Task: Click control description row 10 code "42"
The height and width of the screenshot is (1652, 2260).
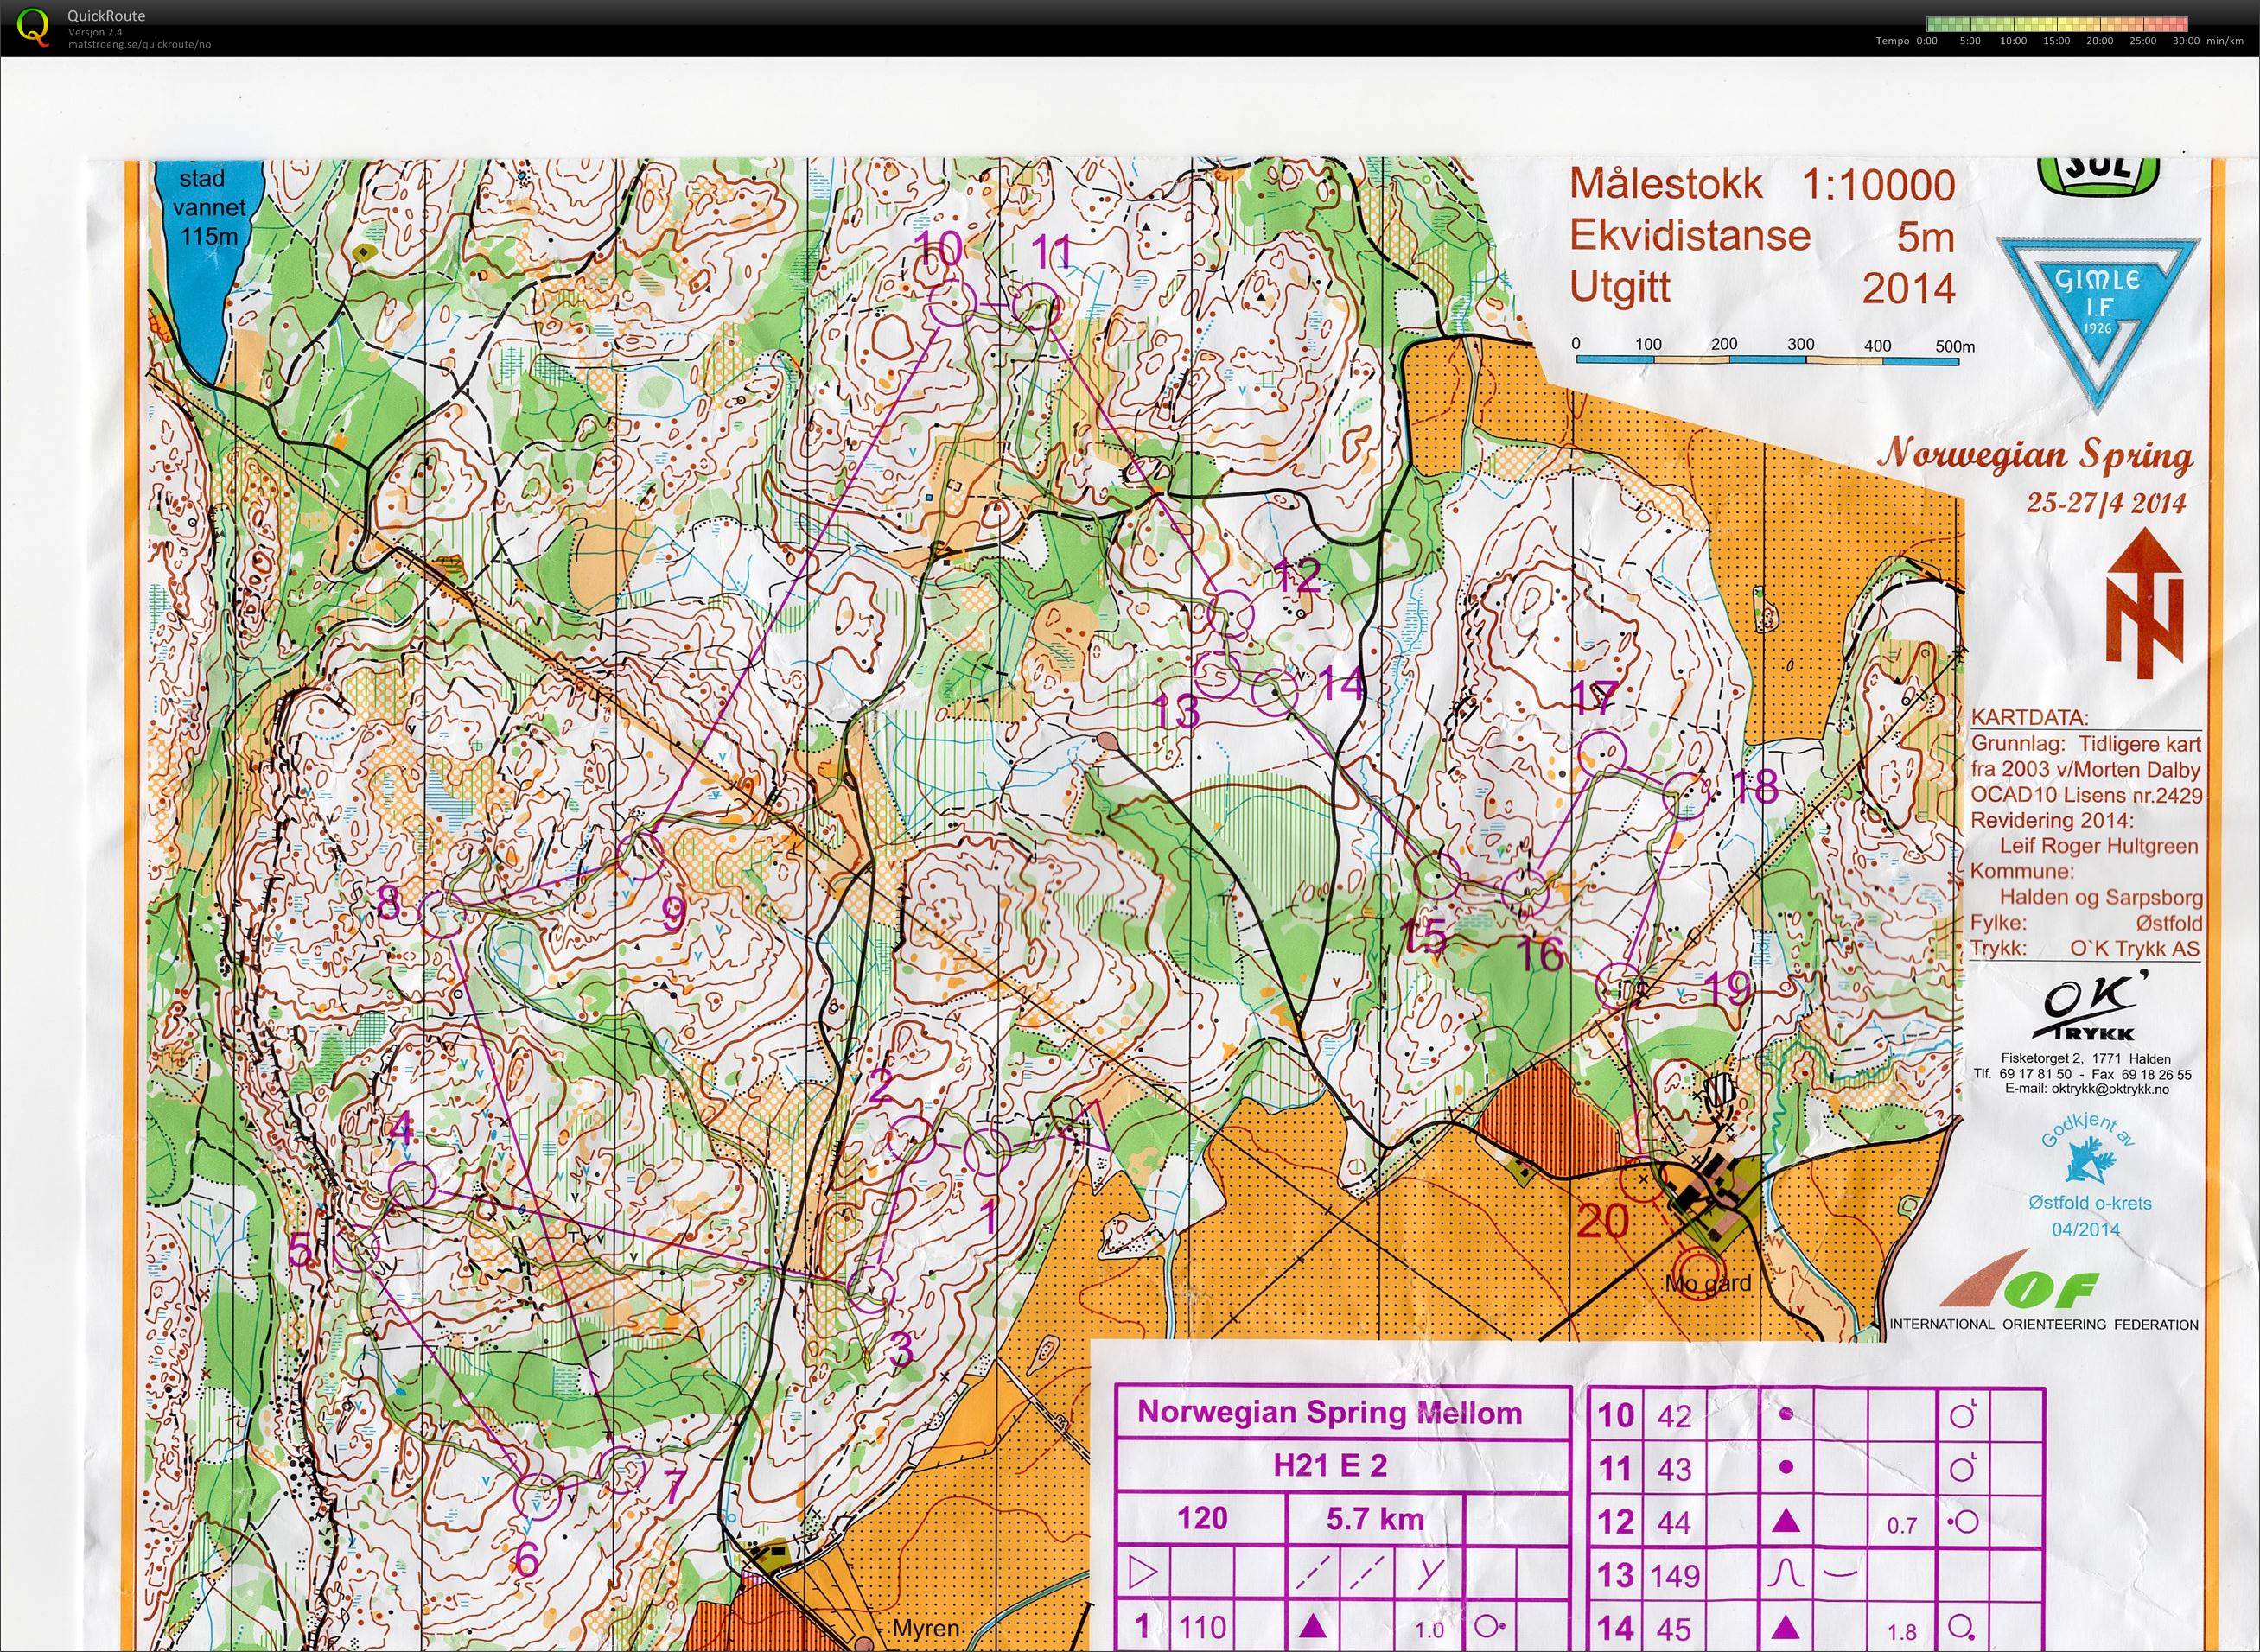Action: pos(1674,1416)
